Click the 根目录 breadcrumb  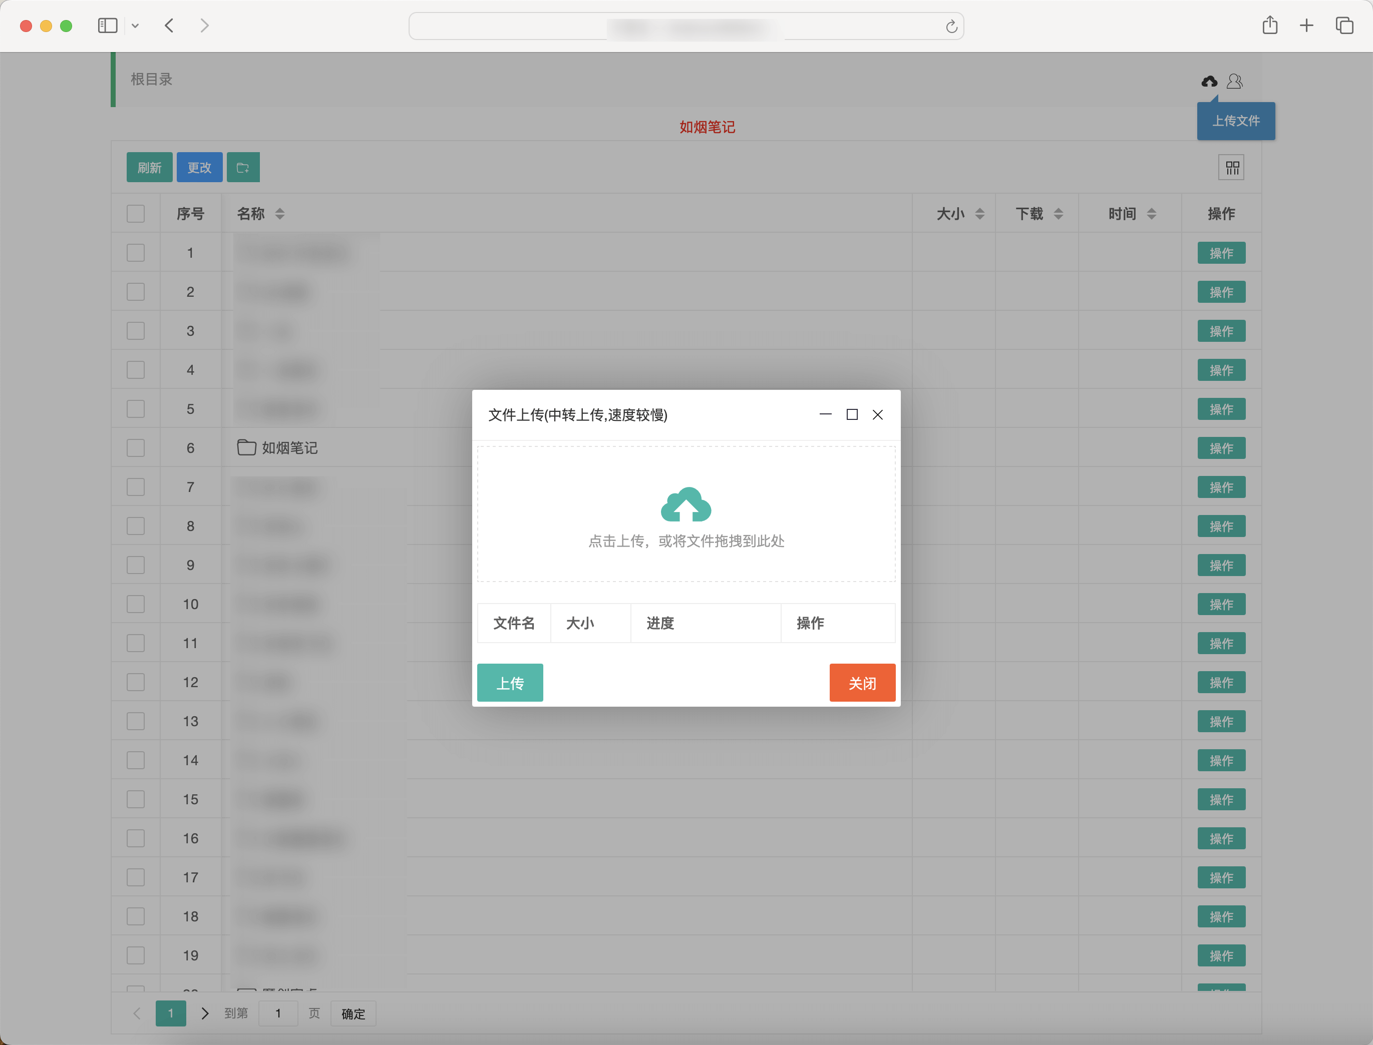151,79
